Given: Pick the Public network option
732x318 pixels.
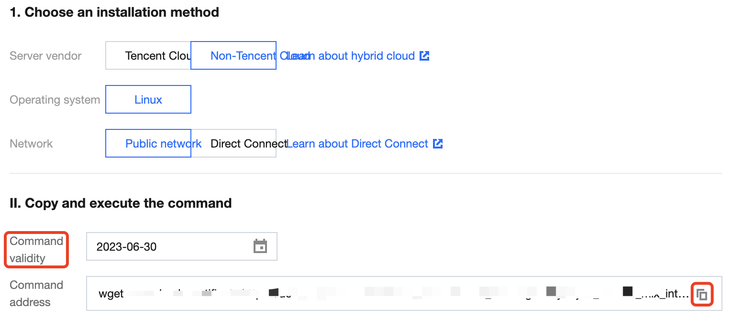Looking at the screenshot, I should tap(148, 144).
